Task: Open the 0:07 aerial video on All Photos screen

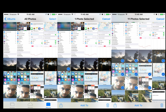Action: pos(51,91)
